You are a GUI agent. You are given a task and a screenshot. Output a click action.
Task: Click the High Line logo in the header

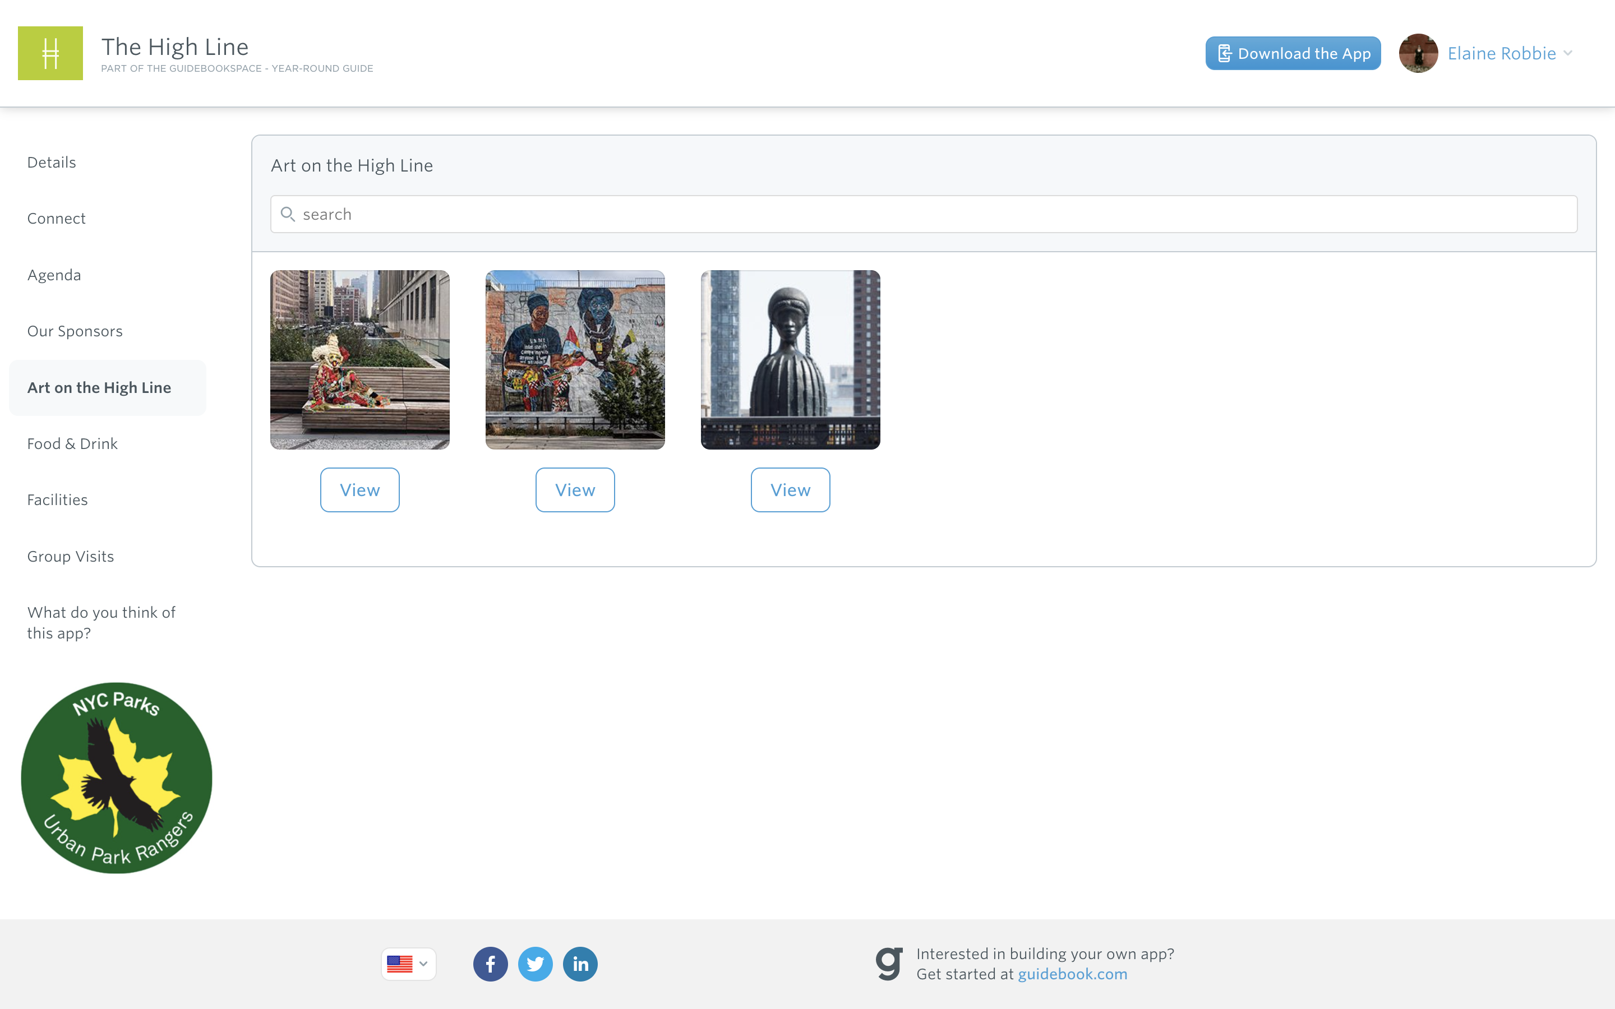coord(50,53)
